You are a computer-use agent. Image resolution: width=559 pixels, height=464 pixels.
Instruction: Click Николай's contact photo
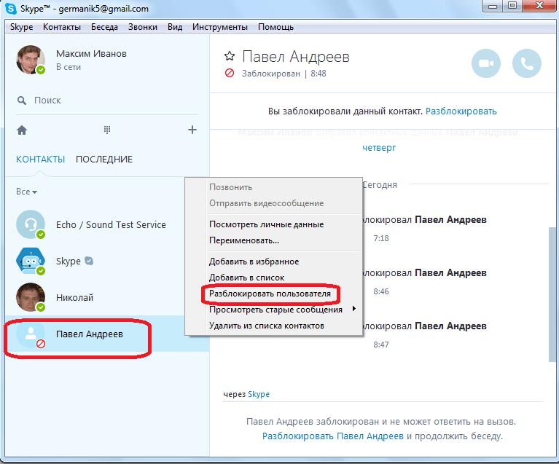point(31,297)
